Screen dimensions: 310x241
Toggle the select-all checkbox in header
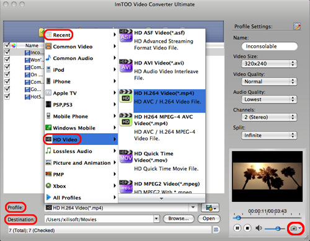coord(7,45)
